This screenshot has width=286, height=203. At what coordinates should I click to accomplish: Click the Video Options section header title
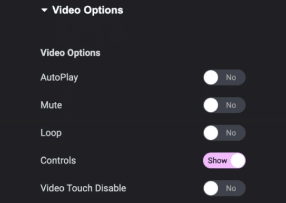coord(88,10)
